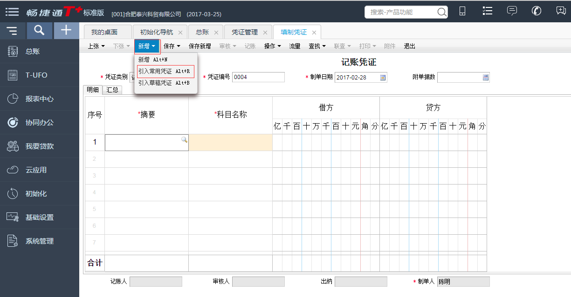Click the plus button in sidebar header
The height and width of the screenshot is (297, 571).
point(67,31)
